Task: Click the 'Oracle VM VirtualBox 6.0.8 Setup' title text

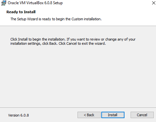Action: point(35,3)
